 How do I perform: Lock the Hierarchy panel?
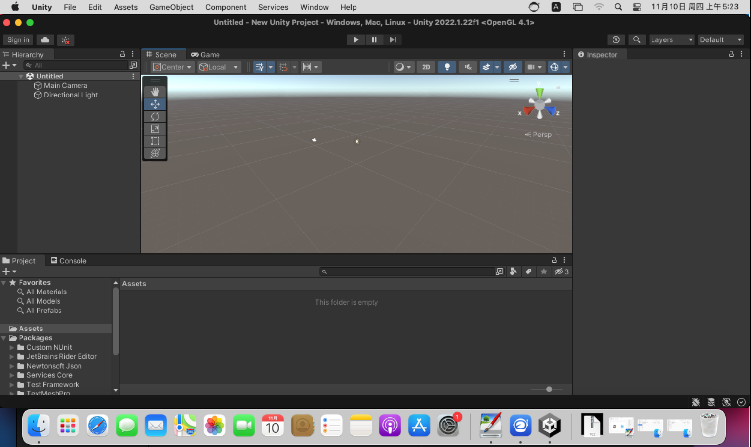[x=122, y=54]
